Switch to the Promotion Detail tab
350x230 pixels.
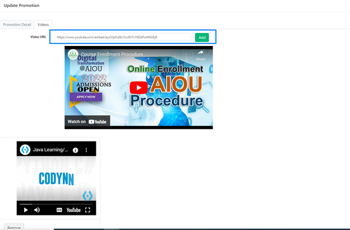(x=17, y=25)
